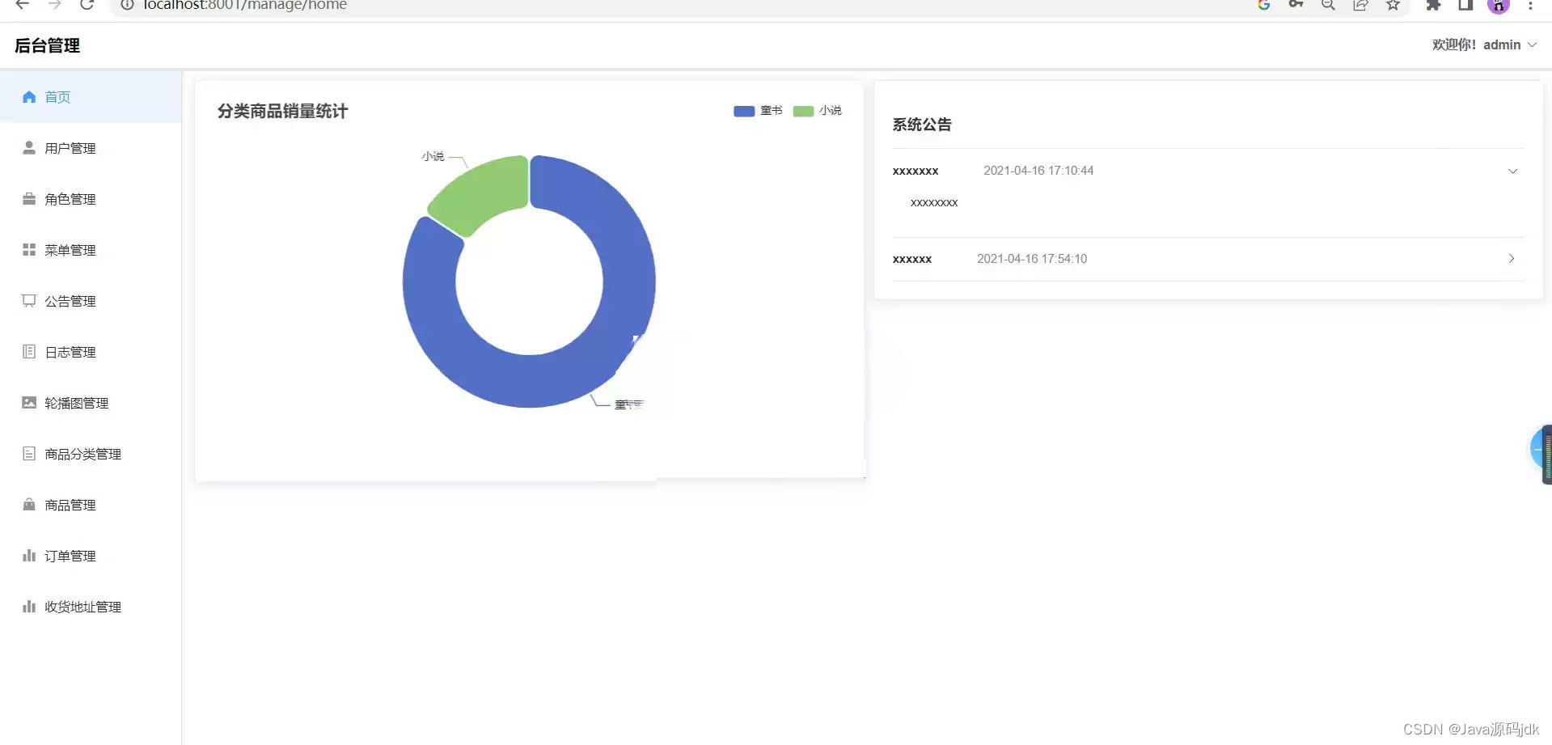Image resolution: width=1552 pixels, height=745 pixels.
Task: Open the browser extensions puzzle icon
Action: (1433, 5)
